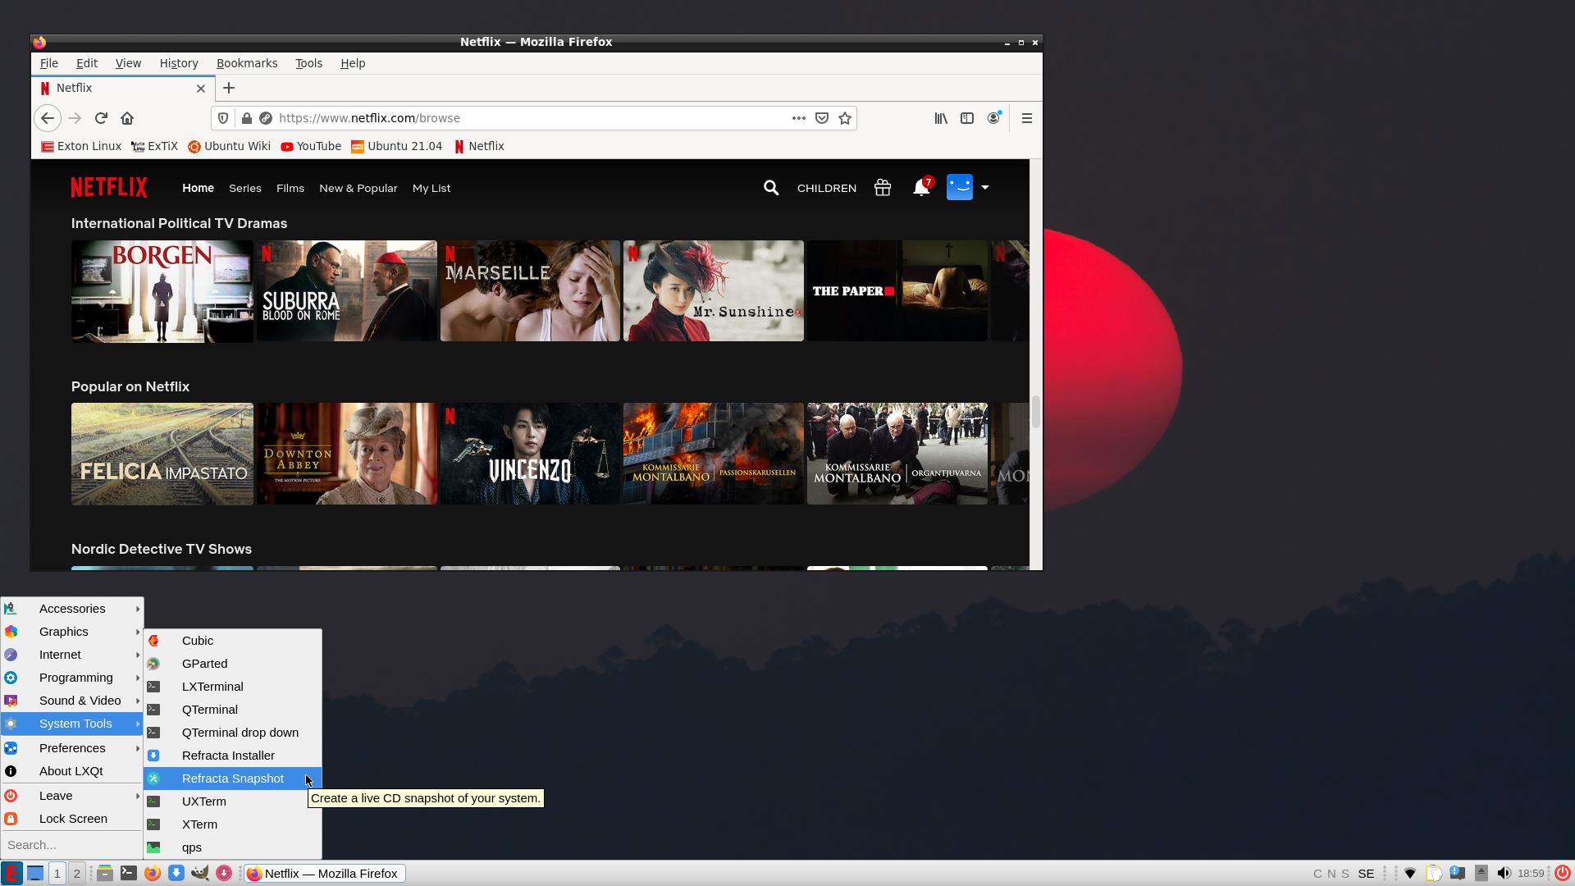This screenshot has width=1575, height=886.
Task: Open the Firefox account icon
Action: click(x=993, y=118)
